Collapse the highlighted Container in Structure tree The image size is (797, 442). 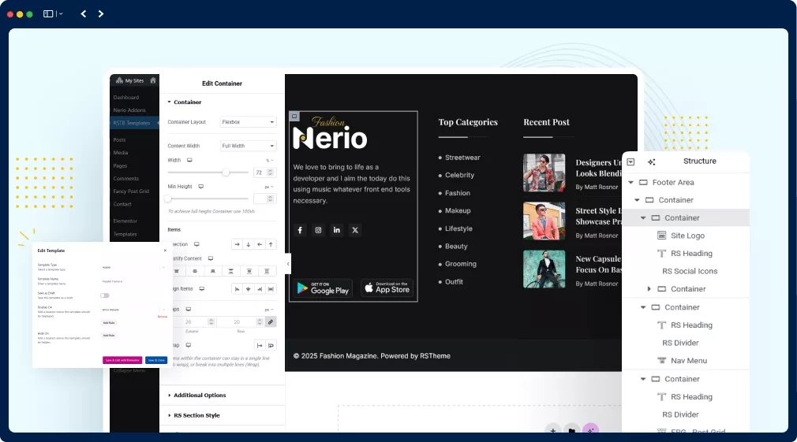tap(643, 217)
